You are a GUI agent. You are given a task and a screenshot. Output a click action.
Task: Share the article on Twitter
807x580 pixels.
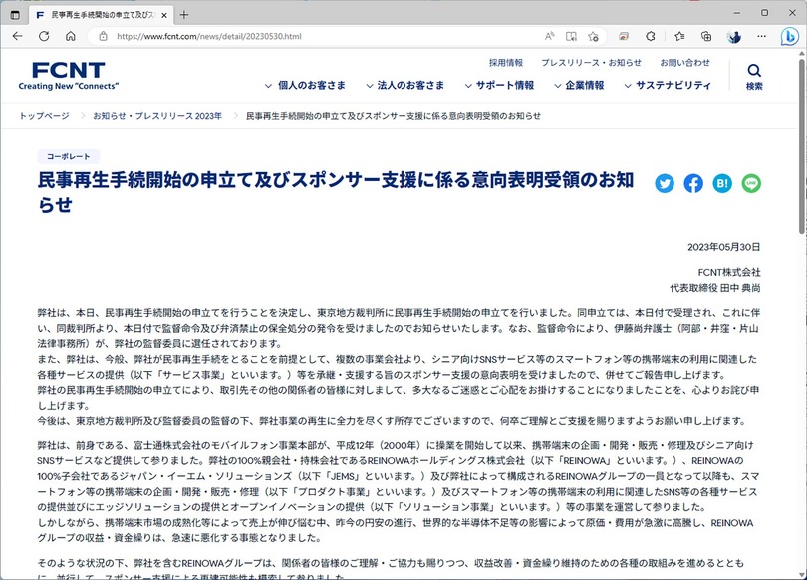coord(665,183)
